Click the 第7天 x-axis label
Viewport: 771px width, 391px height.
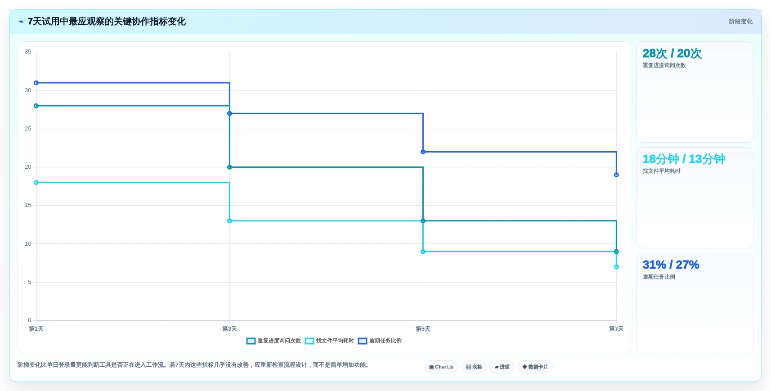click(x=616, y=329)
